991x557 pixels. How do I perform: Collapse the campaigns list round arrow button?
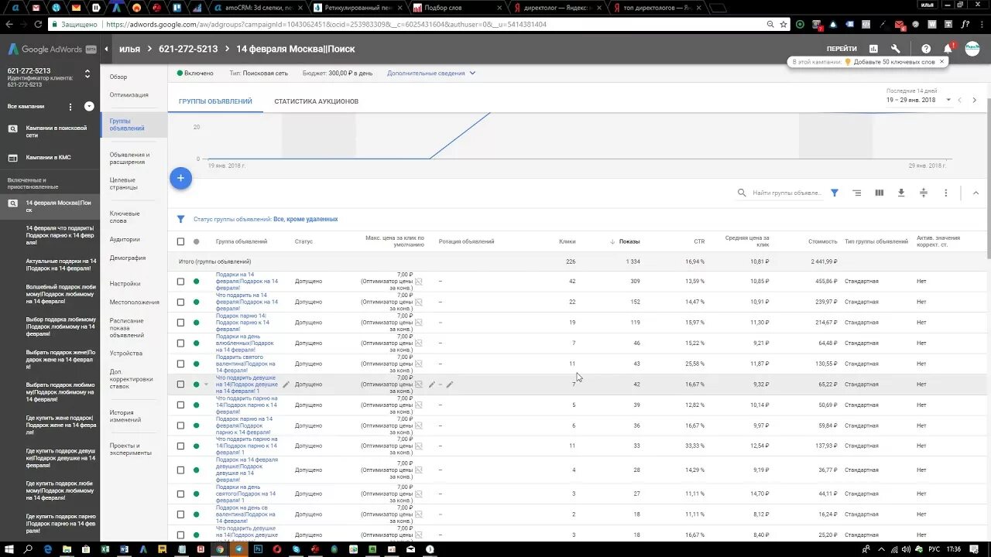click(89, 107)
